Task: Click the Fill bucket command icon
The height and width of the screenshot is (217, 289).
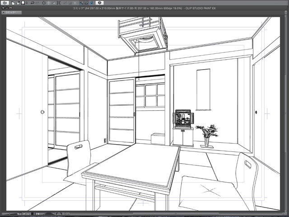Action: point(54,3)
